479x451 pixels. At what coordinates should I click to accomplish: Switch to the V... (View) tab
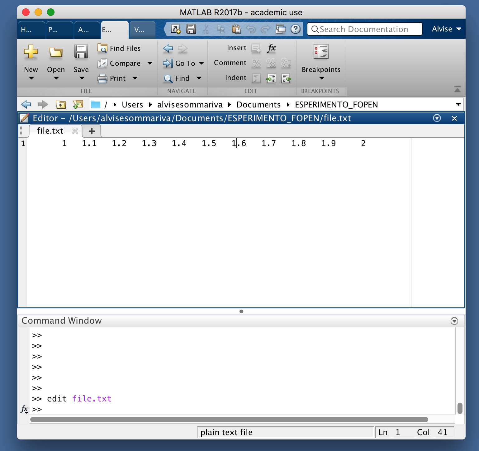click(142, 30)
